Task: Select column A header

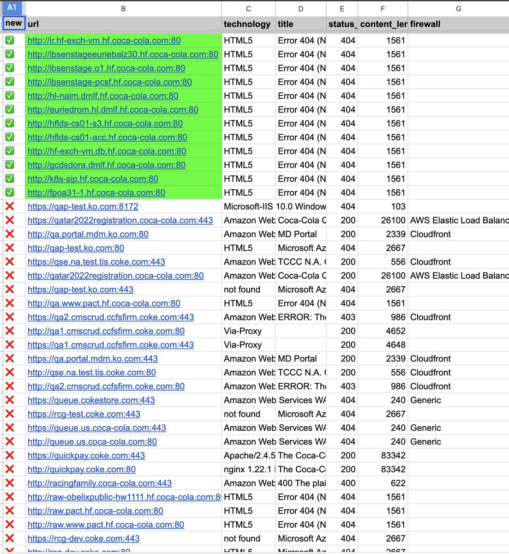Action: pyautogui.click(x=13, y=8)
